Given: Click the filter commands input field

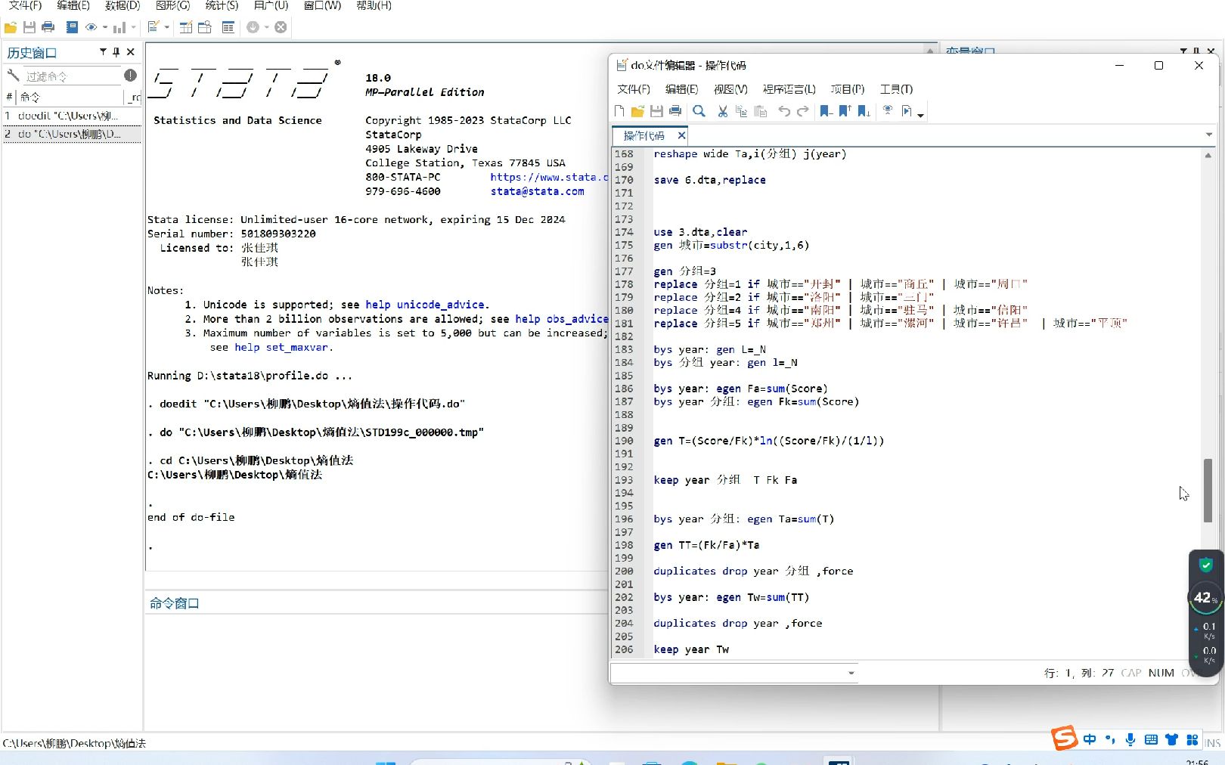Looking at the screenshot, I should 72,76.
